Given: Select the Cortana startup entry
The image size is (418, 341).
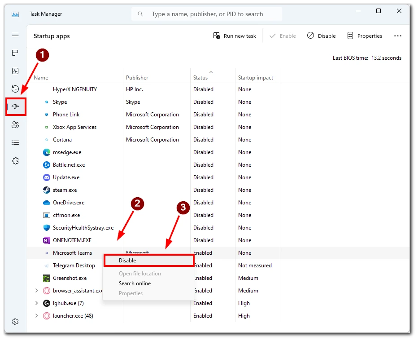Looking at the screenshot, I should point(218,139).
